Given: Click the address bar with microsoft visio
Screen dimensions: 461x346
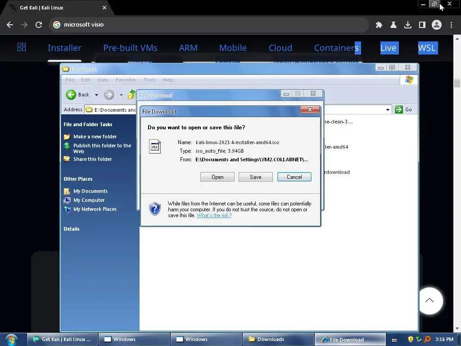Looking at the screenshot, I should click(x=209, y=25).
